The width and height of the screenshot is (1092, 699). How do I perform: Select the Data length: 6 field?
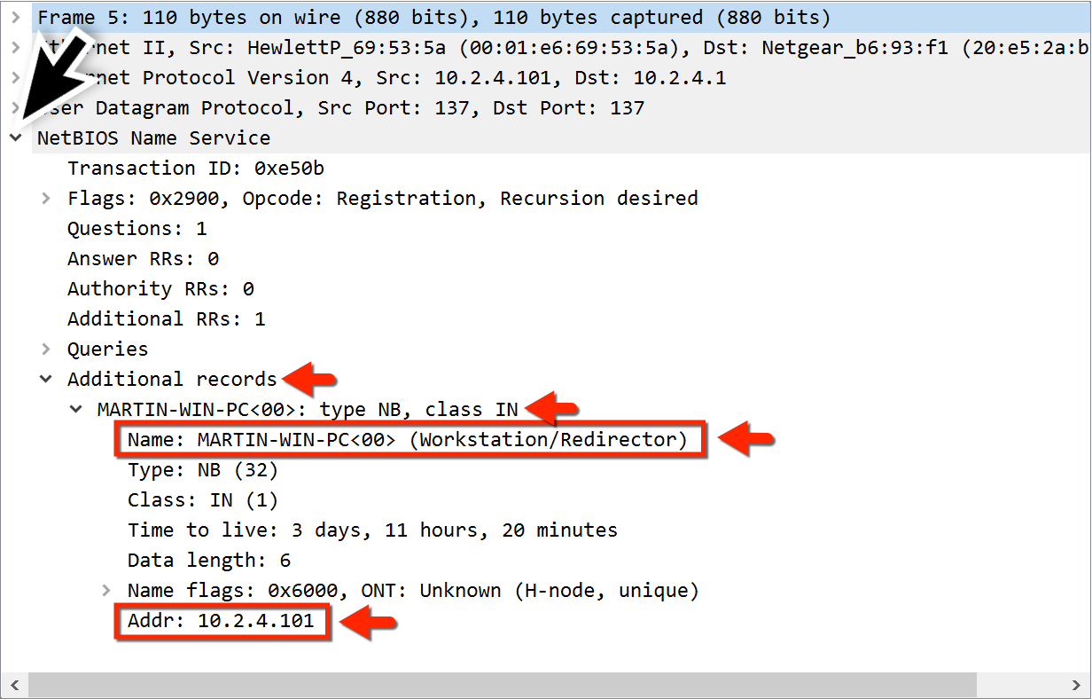tap(209, 561)
